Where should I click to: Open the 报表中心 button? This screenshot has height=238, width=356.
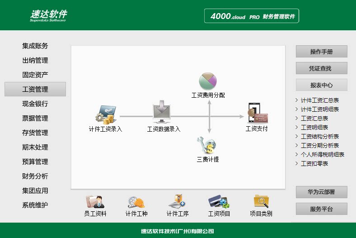tap(322, 85)
